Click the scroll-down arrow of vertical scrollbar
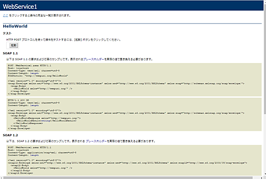The image size is (266, 179). click(265, 174)
